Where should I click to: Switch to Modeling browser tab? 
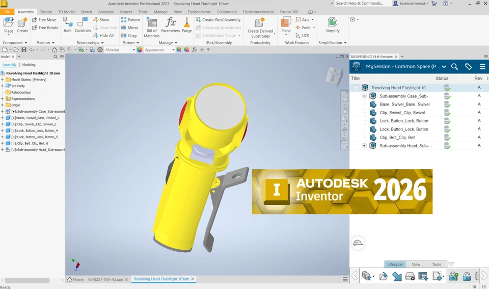tap(29, 65)
